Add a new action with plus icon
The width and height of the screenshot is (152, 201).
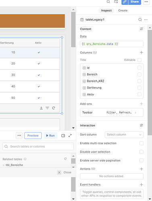[x=142, y=169]
